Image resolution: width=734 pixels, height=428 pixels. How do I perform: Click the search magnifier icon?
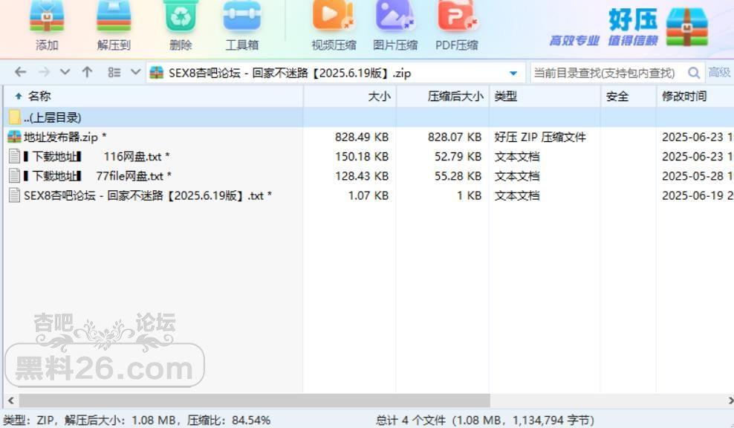point(694,73)
